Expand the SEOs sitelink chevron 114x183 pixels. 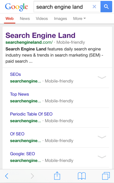tap(102, 77)
